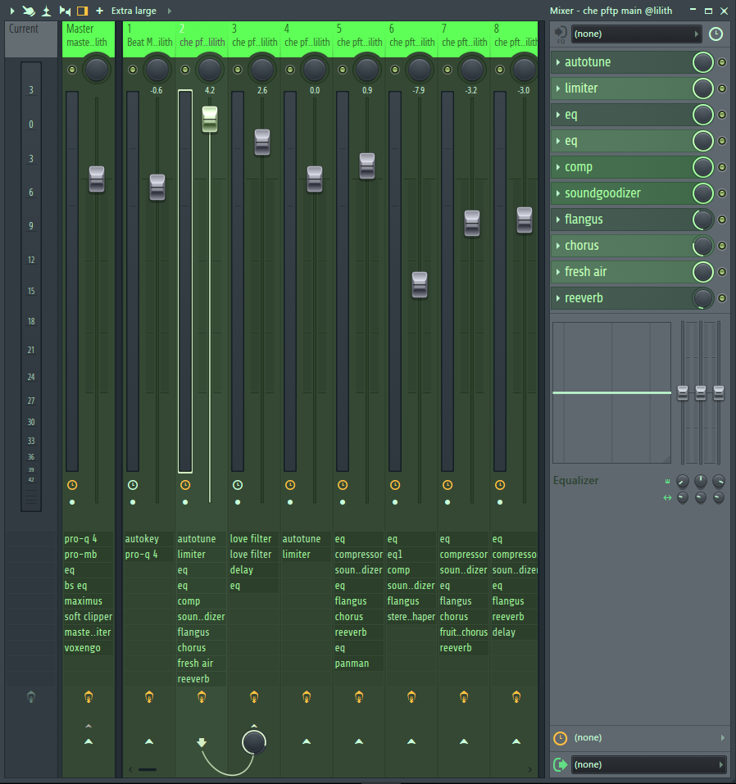
Task: Open layout arrow next to Extra large
Action: pos(169,11)
